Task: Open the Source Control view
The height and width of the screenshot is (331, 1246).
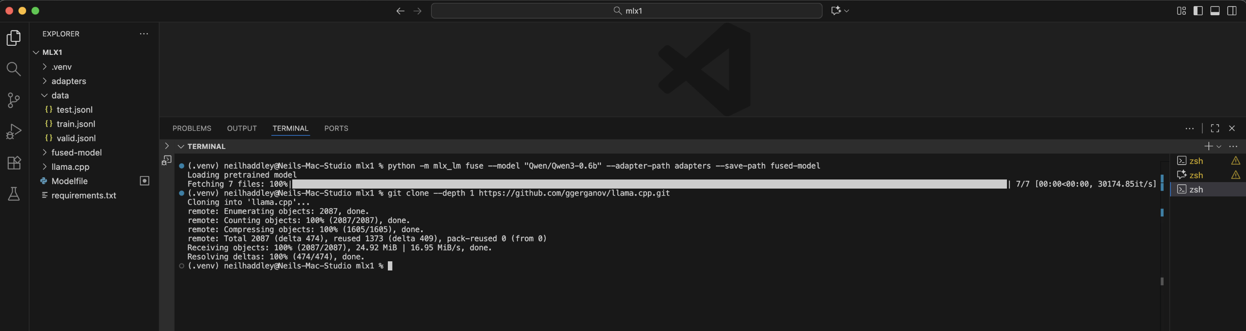Action: coord(14,100)
